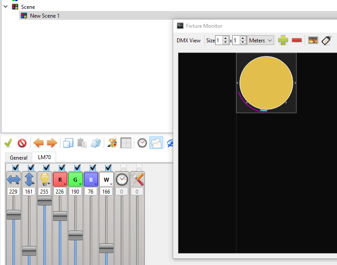Click the pan horizontal arrows channel icon
The width and height of the screenshot is (337, 265).
click(14, 180)
